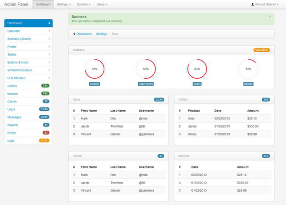The image size is (286, 205).
Task: Click the Admin Panel brand title
Action: [16, 4]
